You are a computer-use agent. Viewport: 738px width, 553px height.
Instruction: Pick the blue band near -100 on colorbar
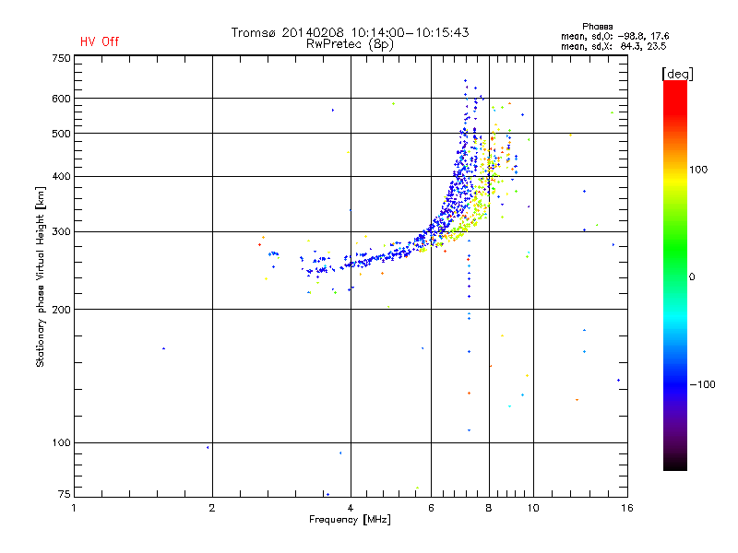pyautogui.click(x=674, y=383)
